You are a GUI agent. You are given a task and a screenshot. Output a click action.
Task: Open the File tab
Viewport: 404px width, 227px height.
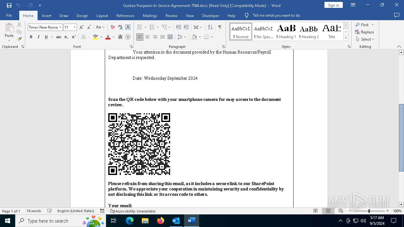(x=9, y=15)
